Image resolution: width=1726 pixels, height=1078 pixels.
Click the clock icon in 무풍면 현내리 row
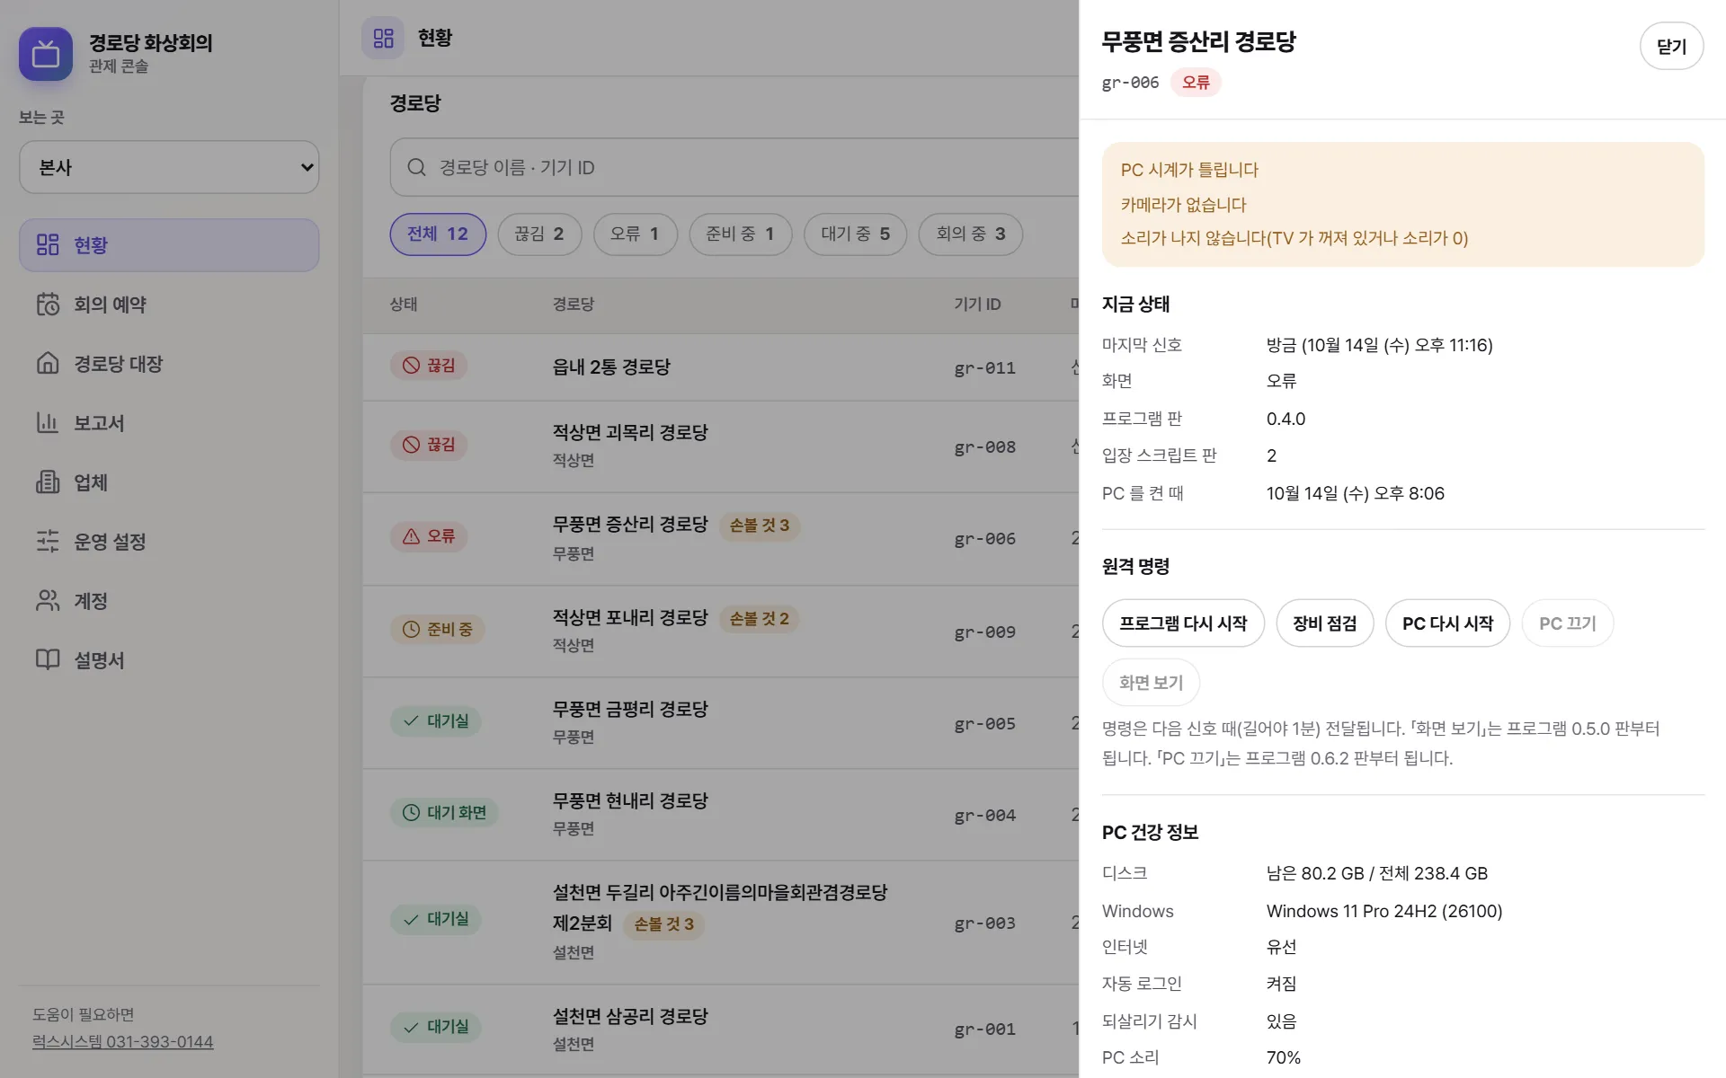(x=411, y=812)
